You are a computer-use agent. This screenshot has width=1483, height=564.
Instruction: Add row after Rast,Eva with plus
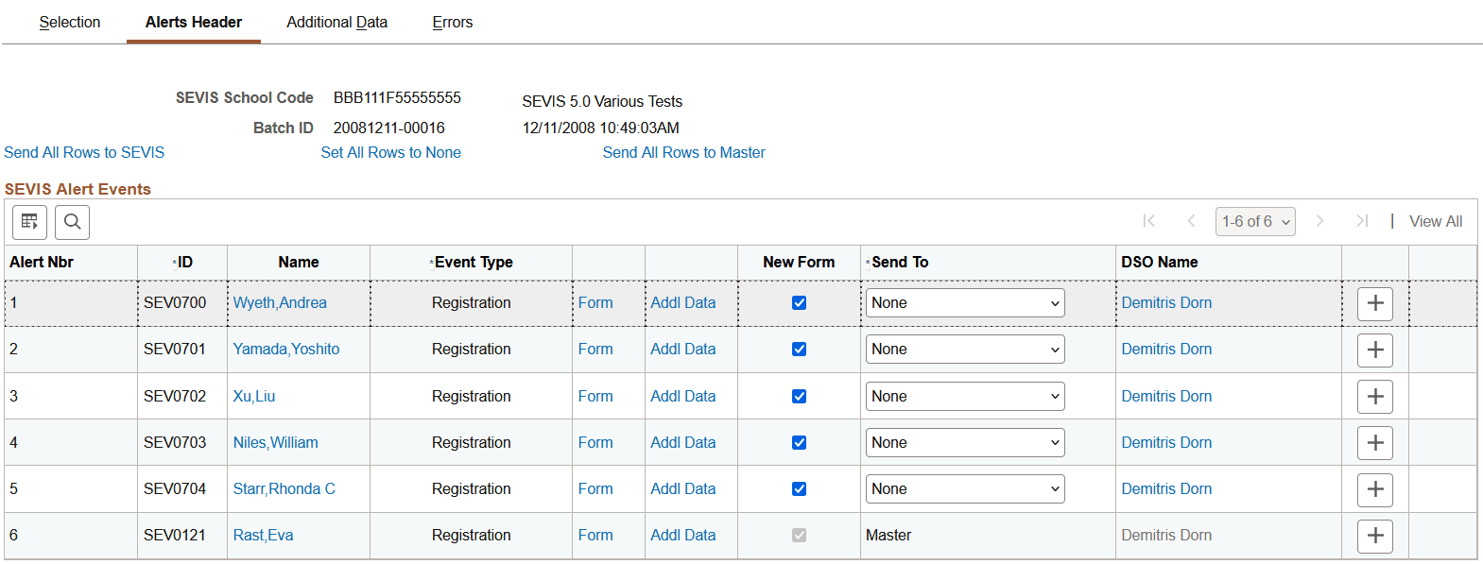click(1375, 536)
